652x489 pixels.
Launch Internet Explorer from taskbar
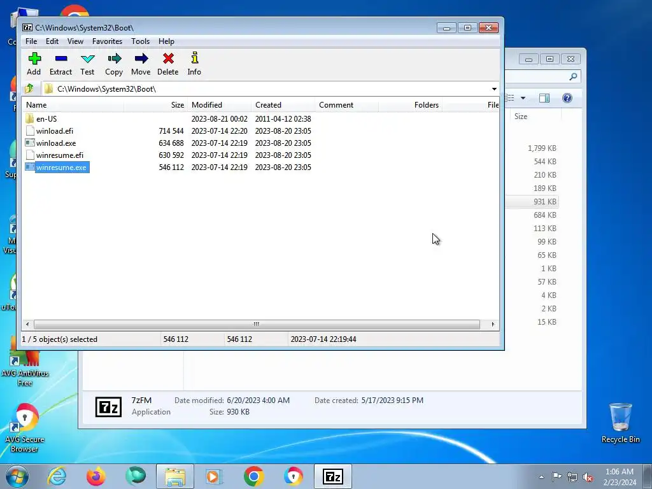57,476
